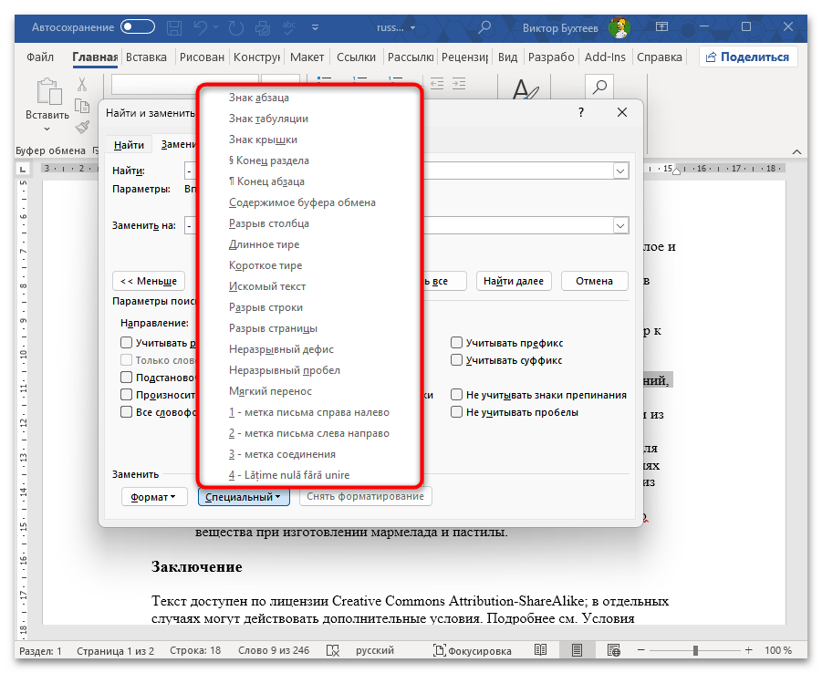The height and width of the screenshot is (673, 822).
Task: Enable 'Не учитывать пробелы' checkbox
Action: pos(456,412)
